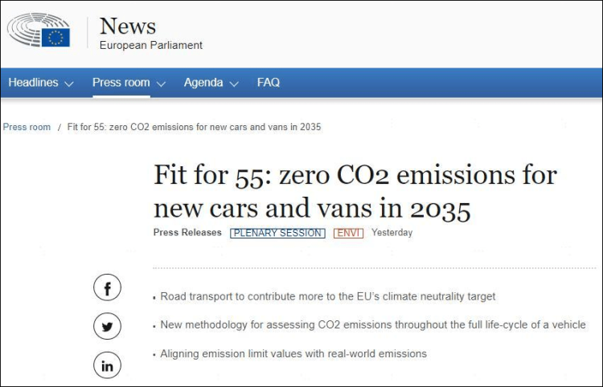The width and height of the screenshot is (603, 387).
Task: Share article on LinkedIn
Action: point(107,365)
